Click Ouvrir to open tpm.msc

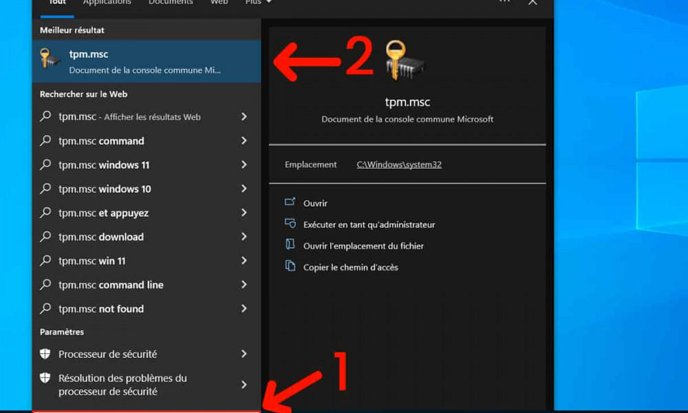pyautogui.click(x=315, y=203)
